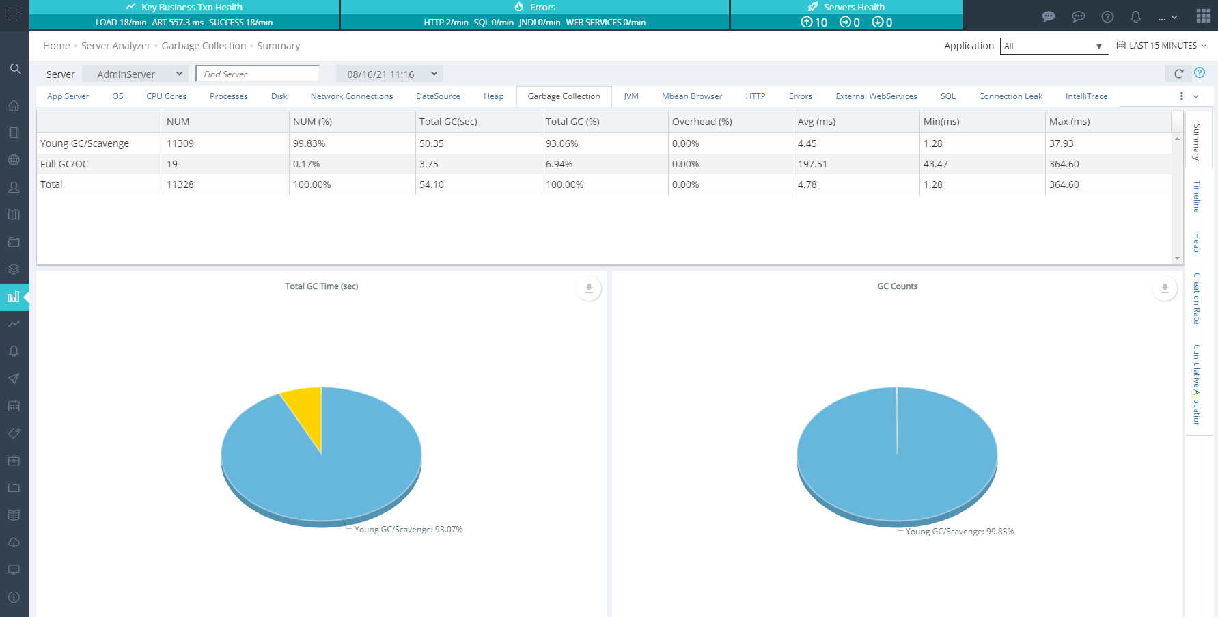Switch to the Heap tab
This screenshot has height=617, width=1218.
493,96
